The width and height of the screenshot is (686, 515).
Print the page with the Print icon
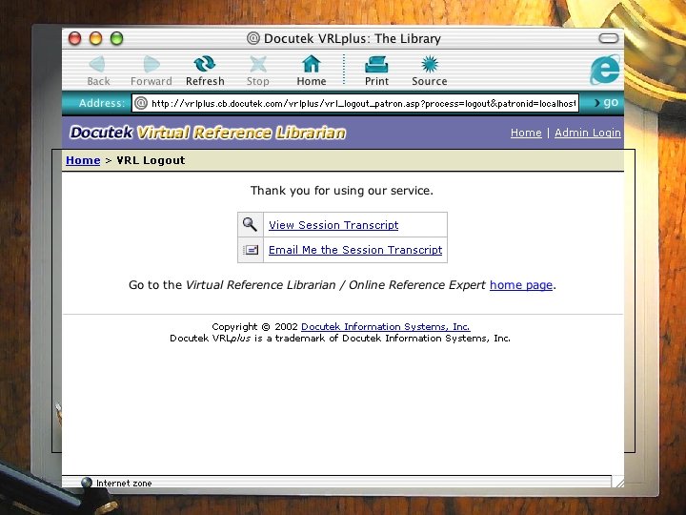click(376, 65)
